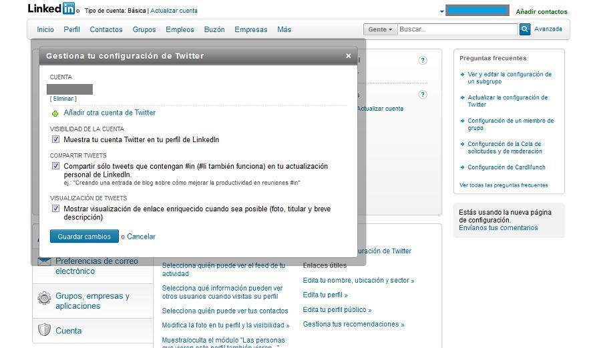This screenshot has width=601, height=348.
Task: Click the search magnifier button
Action: tap(525, 29)
